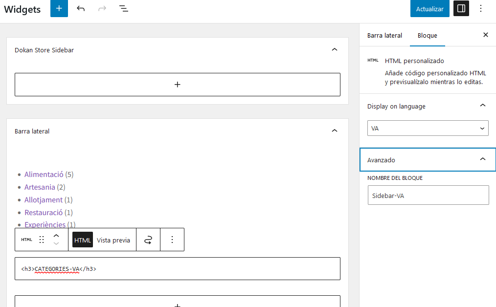The width and height of the screenshot is (496, 307).
Task: Grab the block drag handle
Action: click(x=42, y=240)
